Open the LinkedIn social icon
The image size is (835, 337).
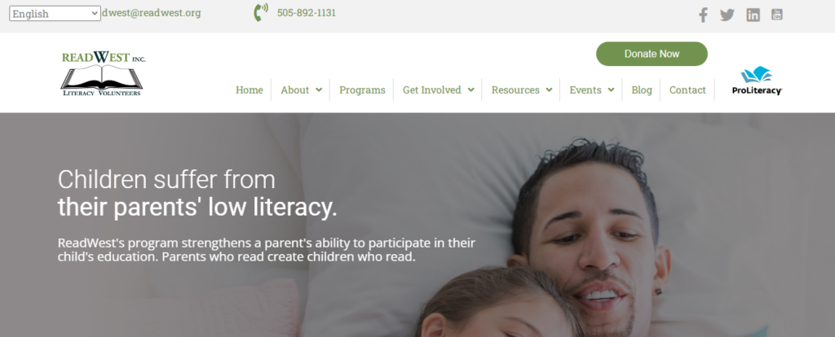[x=753, y=15]
